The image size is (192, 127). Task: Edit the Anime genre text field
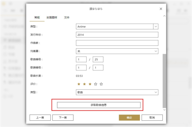[x=115, y=27]
